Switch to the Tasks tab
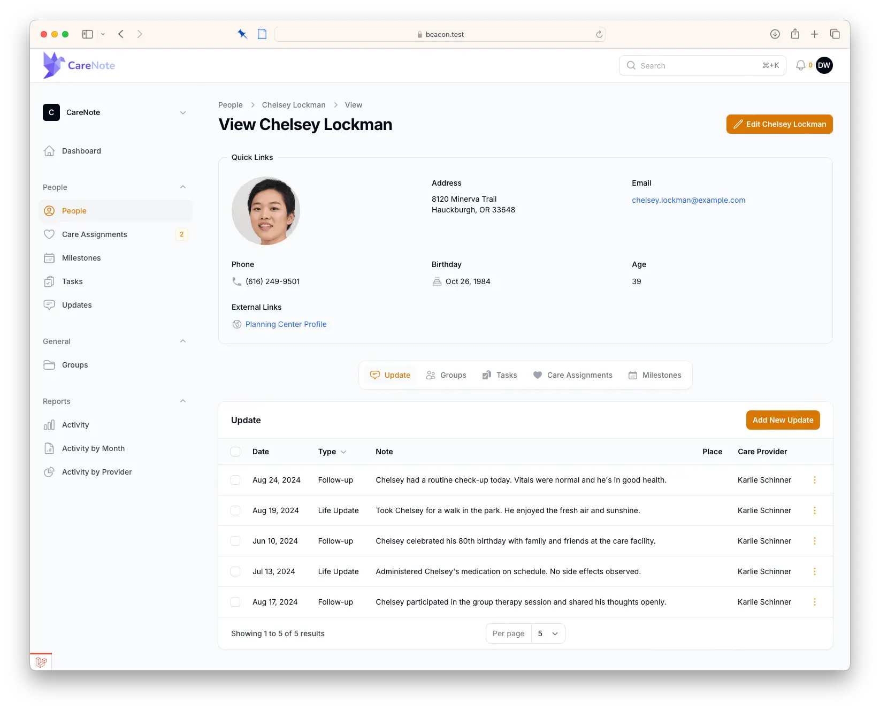Screen dimensions: 880x710 500,375
